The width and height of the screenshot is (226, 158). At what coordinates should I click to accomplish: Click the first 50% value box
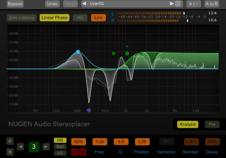[79, 142]
